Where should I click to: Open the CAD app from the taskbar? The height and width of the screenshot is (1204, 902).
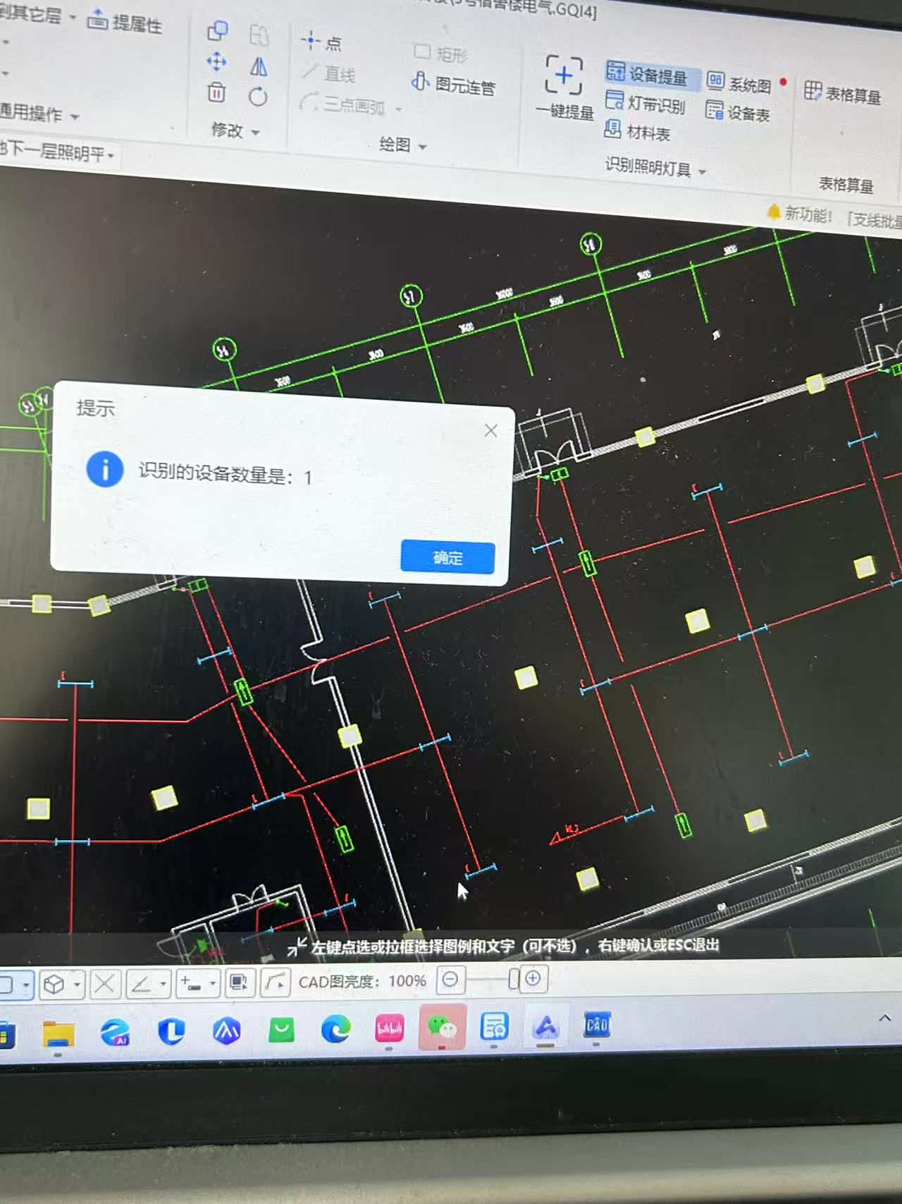[x=596, y=1024]
